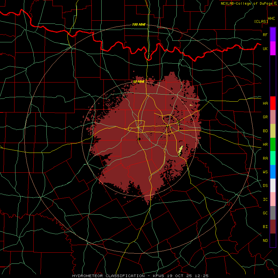Click the "100 NMI" range ring label
The width and height of the screenshot is (278, 278).
[139, 24]
